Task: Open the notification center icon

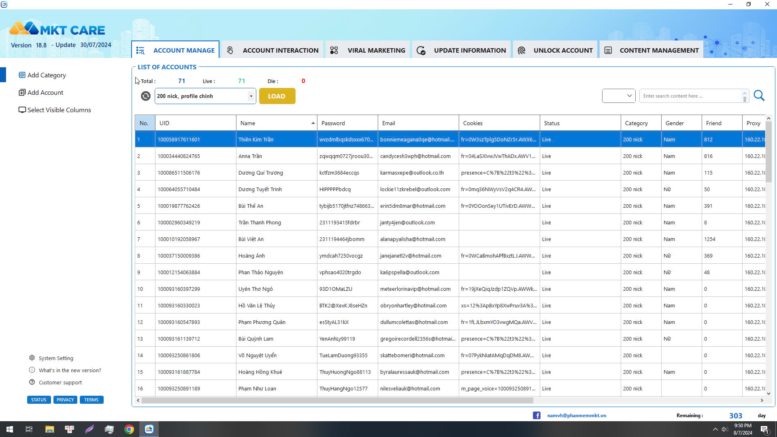Action: coord(765,429)
